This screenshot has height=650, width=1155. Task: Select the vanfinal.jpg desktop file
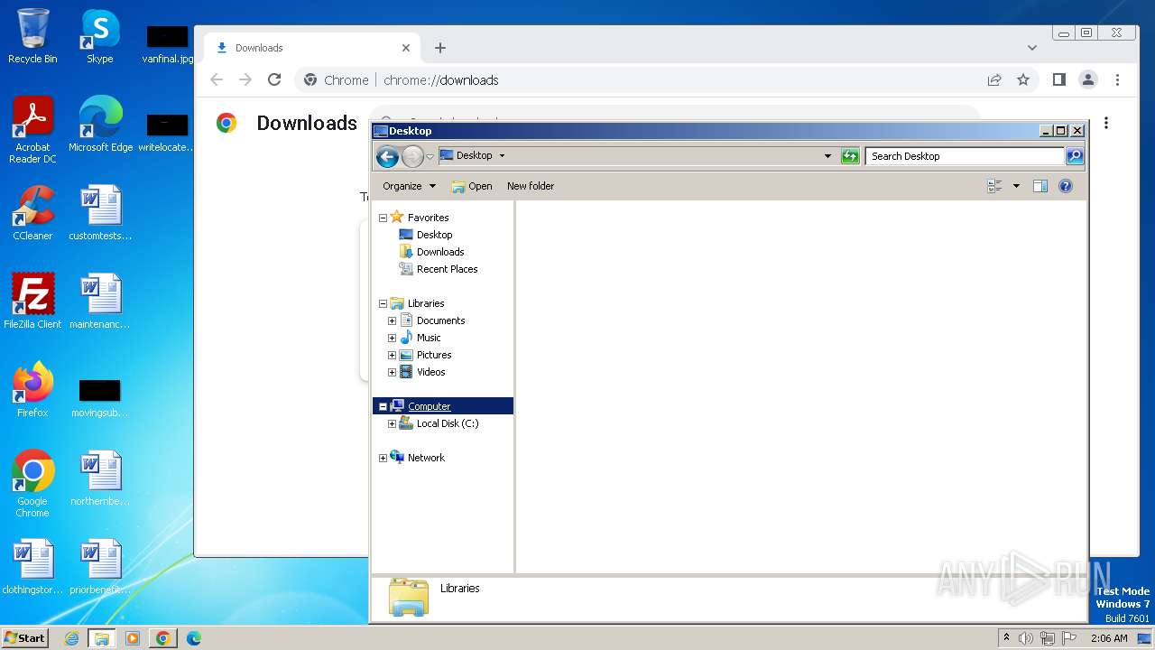[168, 43]
